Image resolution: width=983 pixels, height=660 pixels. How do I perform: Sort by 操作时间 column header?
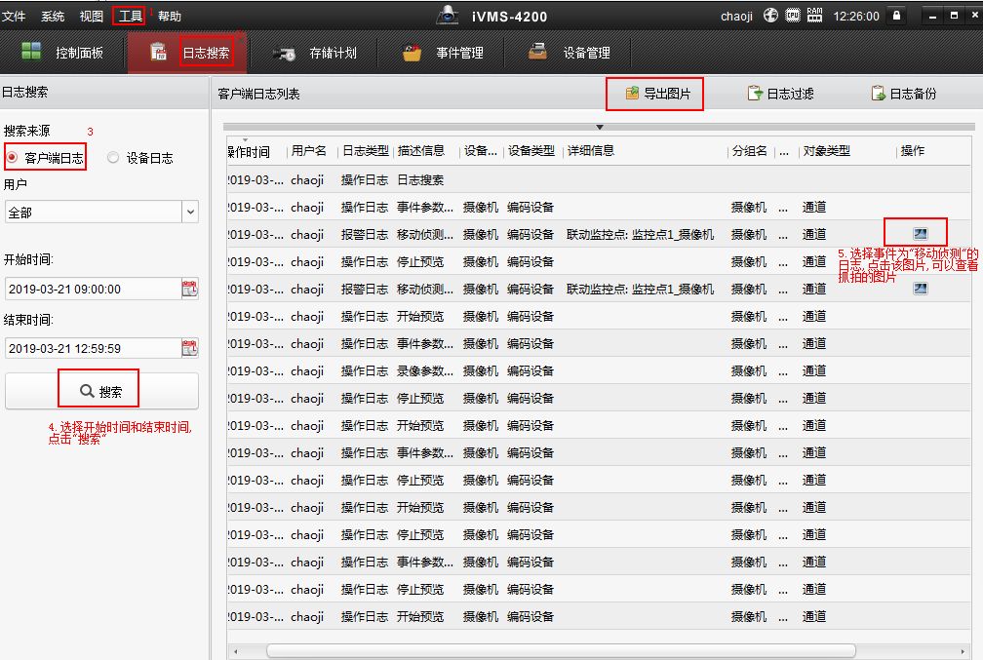point(249,152)
